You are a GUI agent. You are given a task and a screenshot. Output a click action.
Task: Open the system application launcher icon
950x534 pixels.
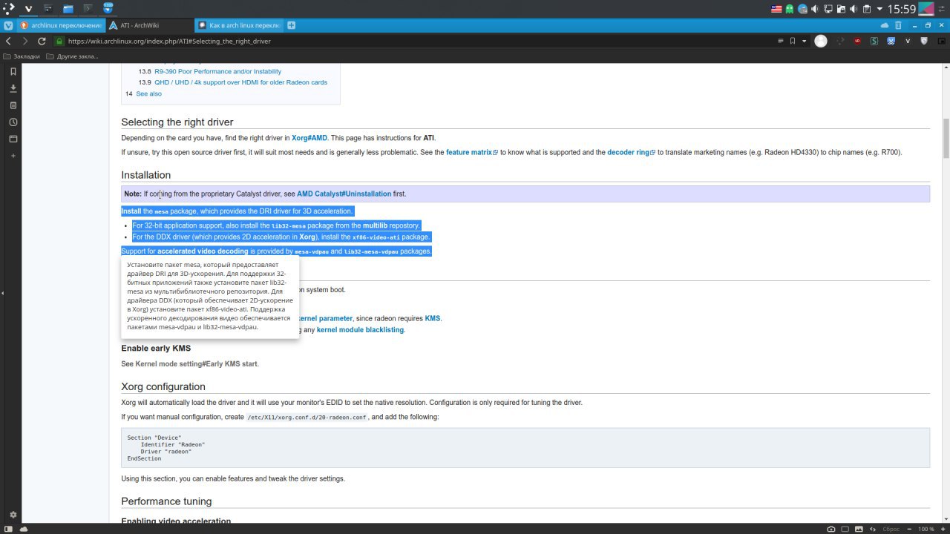pos(8,9)
